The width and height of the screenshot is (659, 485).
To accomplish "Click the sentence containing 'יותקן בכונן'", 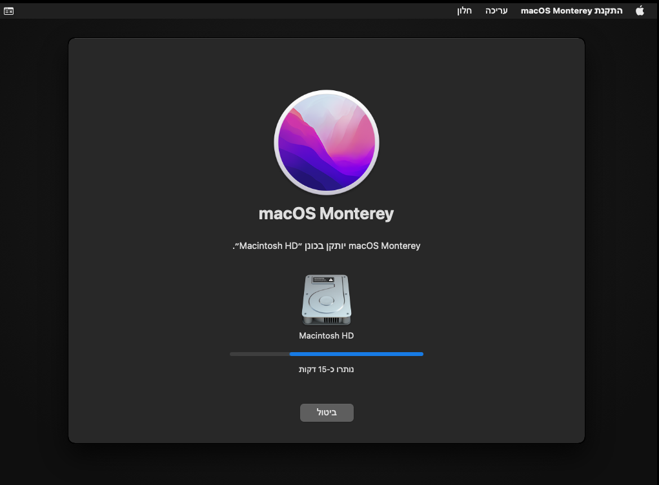I will (326, 246).
